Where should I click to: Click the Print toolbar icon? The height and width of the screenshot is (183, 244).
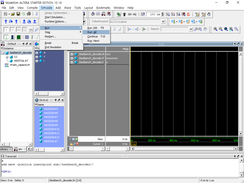coord(29,14)
